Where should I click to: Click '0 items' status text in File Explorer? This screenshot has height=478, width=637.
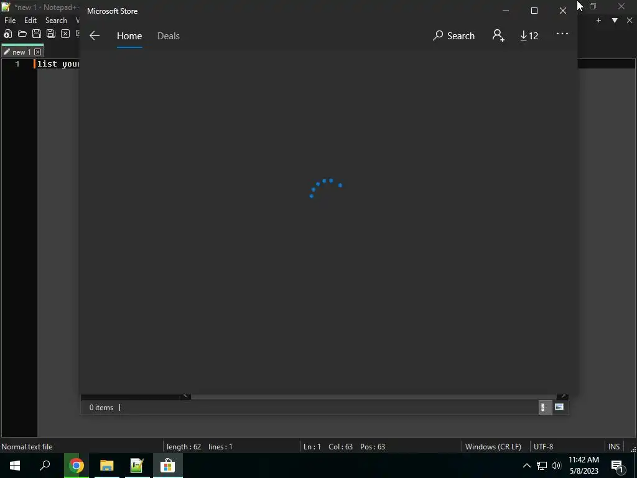tap(101, 407)
